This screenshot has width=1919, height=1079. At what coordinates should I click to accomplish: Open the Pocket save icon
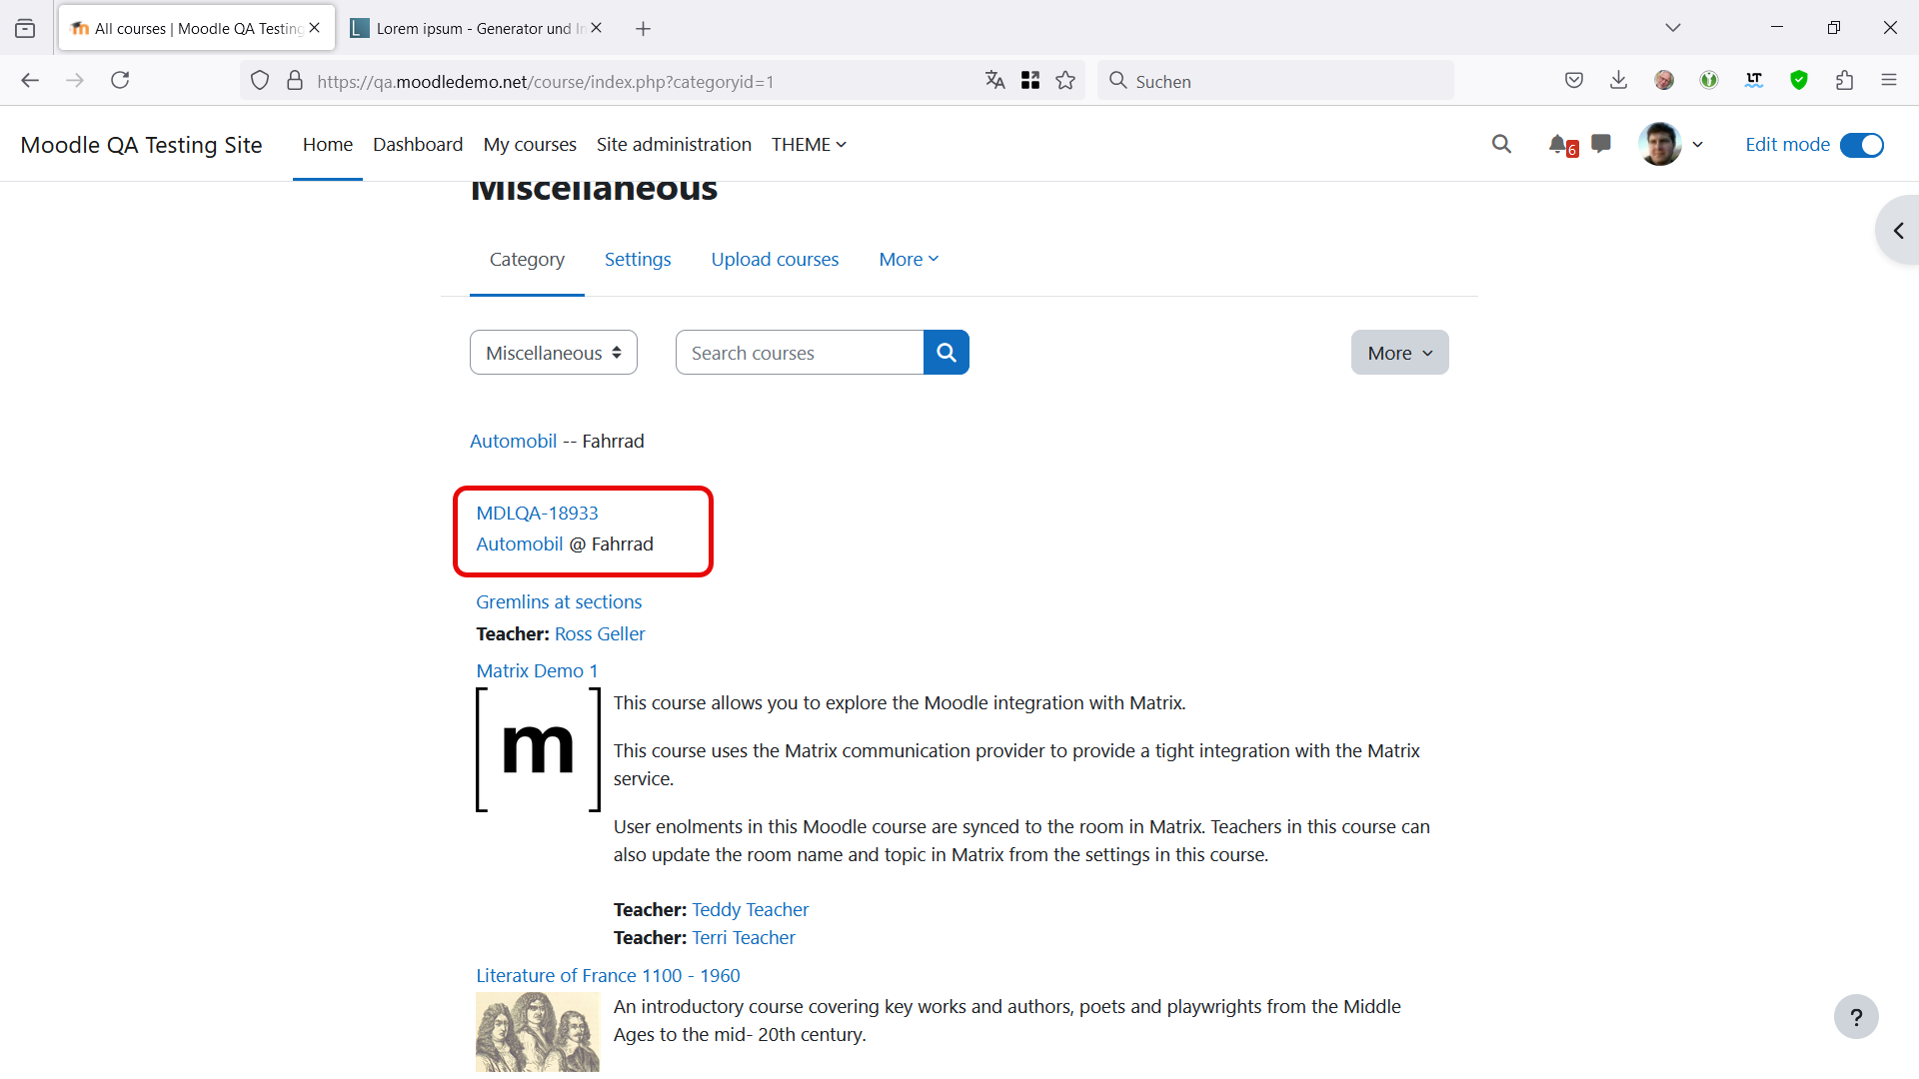pyautogui.click(x=1574, y=81)
